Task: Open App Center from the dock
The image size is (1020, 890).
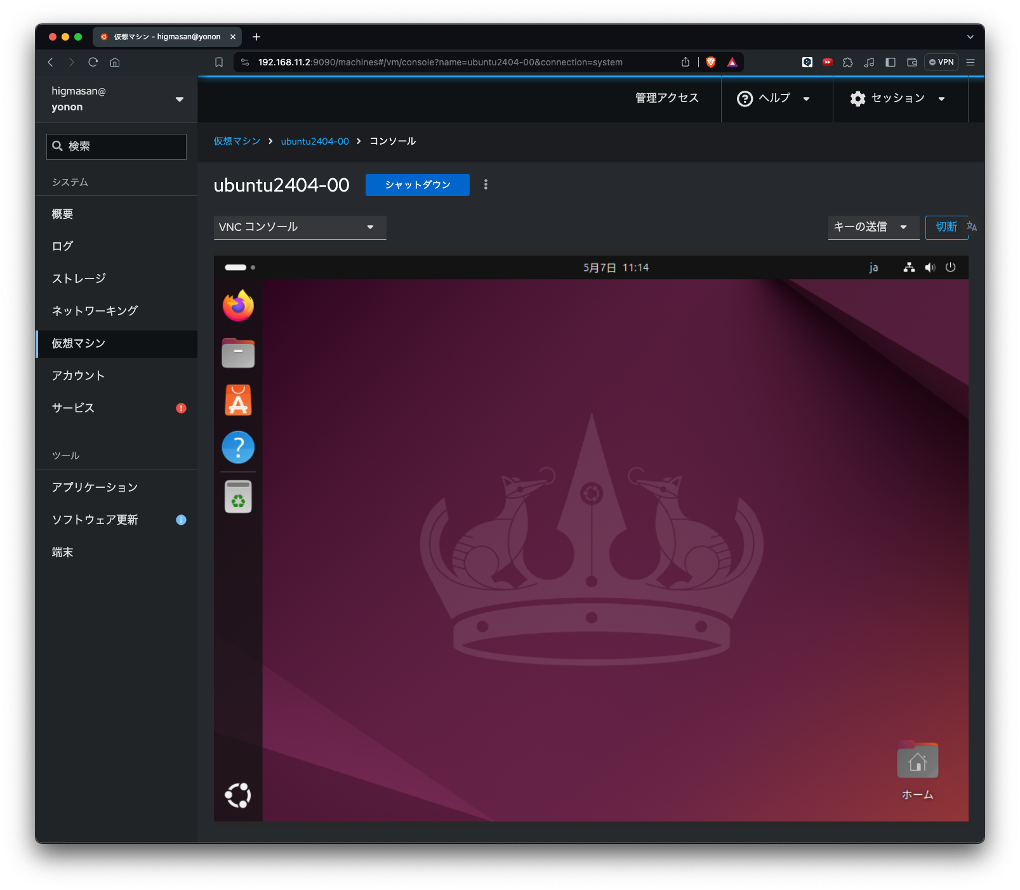Action: pyautogui.click(x=237, y=400)
